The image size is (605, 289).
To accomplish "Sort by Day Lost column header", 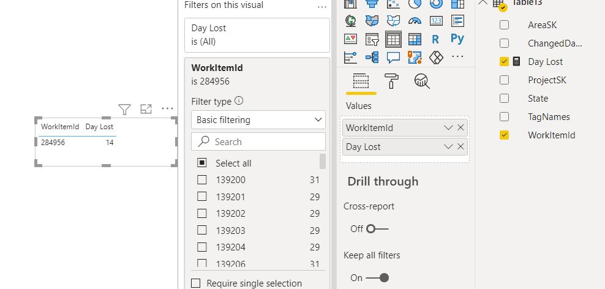I will point(100,127).
